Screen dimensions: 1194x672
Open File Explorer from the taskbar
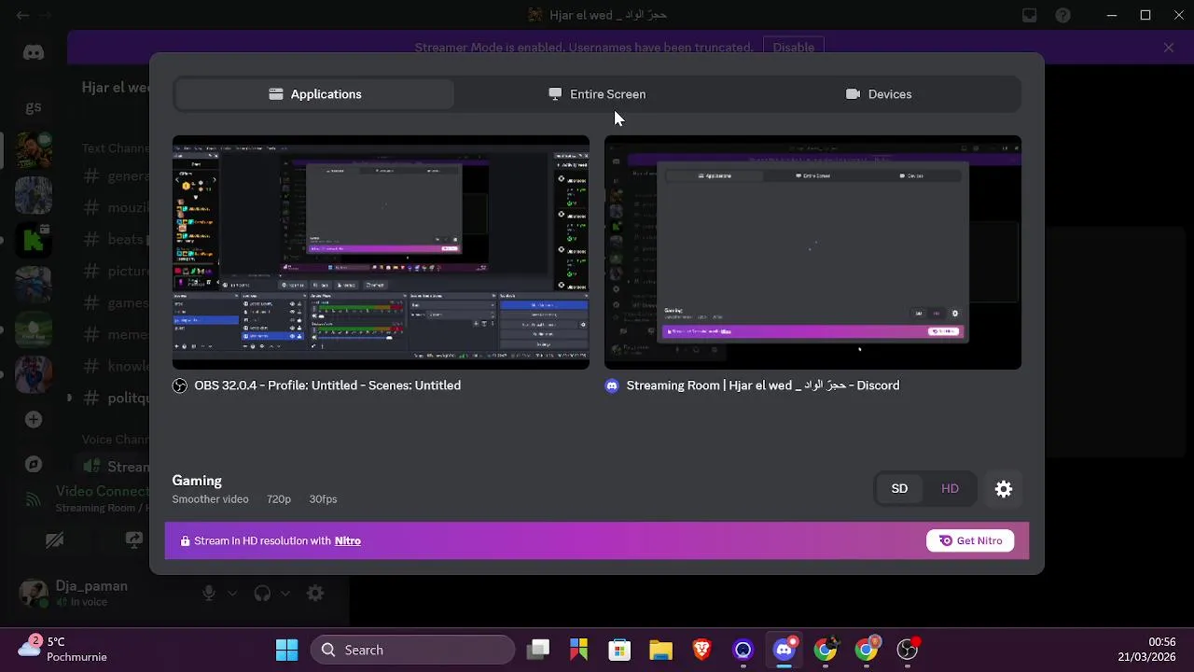coord(660,650)
